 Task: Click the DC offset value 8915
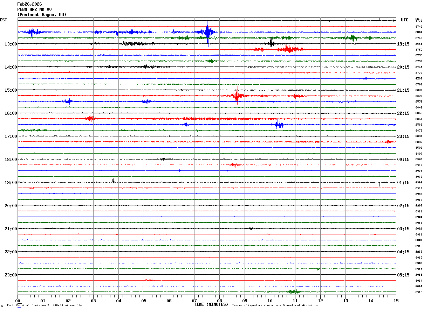point(419,292)
